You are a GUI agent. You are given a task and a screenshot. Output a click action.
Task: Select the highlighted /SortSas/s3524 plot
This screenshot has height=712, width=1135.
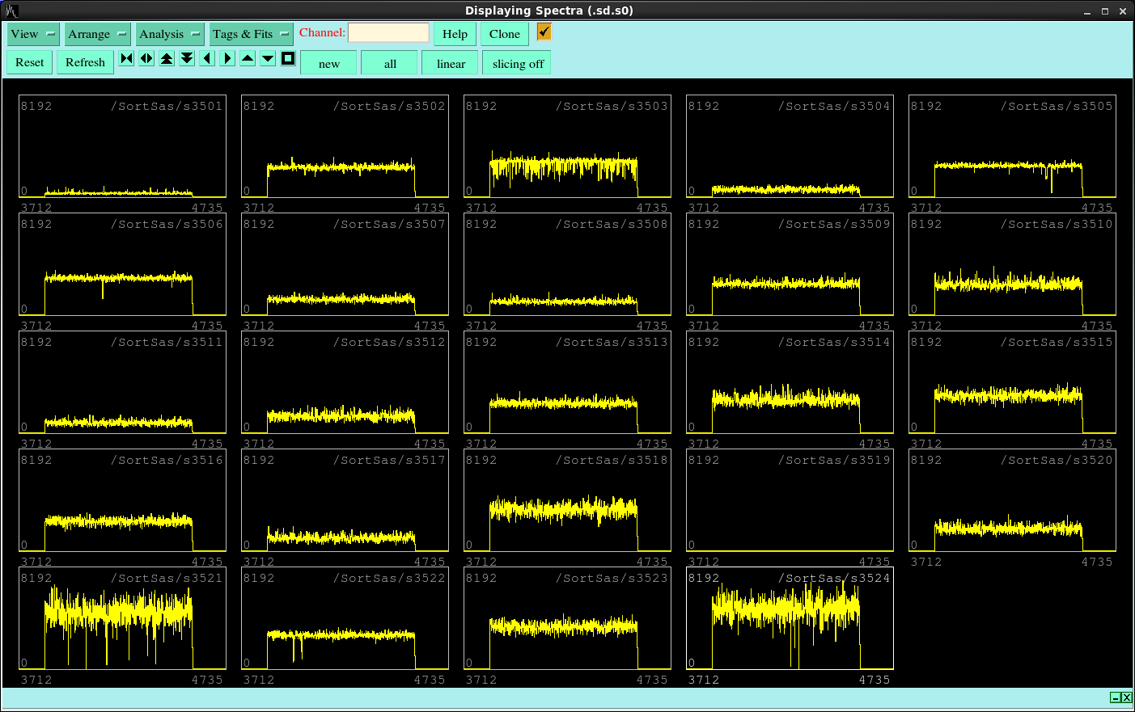pyautogui.click(x=790, y=618)
